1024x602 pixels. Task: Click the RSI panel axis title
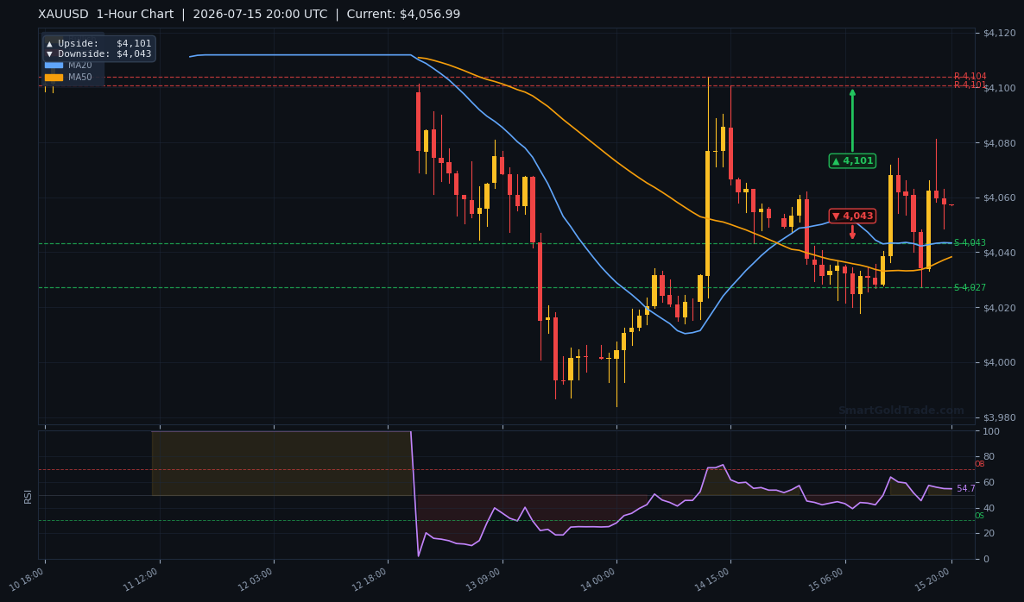click(x=28, y=497)
